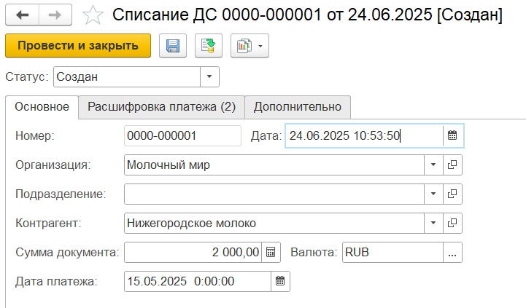Open the Контрагент record form icon
This screenshot has width=526, height=308.
coord(452,223)
